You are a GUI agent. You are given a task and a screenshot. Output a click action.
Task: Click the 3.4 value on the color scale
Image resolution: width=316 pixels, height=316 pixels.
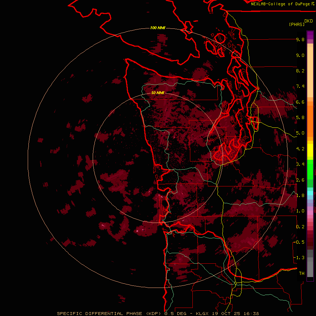click(300, 164)
